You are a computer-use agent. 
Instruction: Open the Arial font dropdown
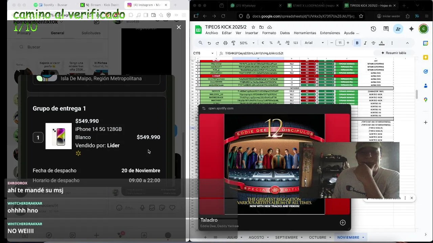click(314, 43)
